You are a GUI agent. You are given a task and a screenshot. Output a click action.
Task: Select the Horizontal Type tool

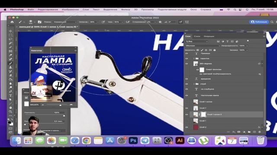click(x=10, y=96)
